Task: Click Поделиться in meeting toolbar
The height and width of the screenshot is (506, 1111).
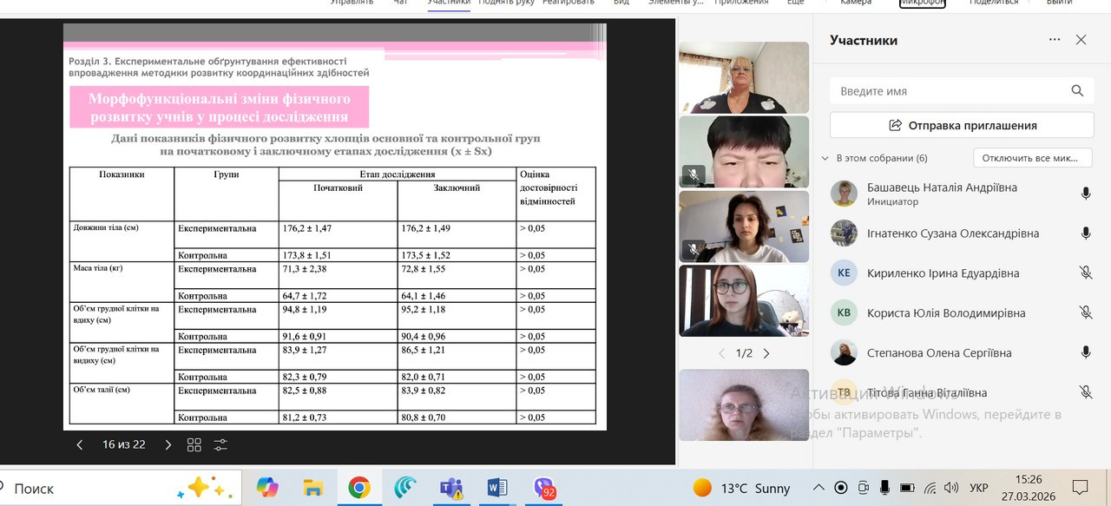Action: [994, 3]
